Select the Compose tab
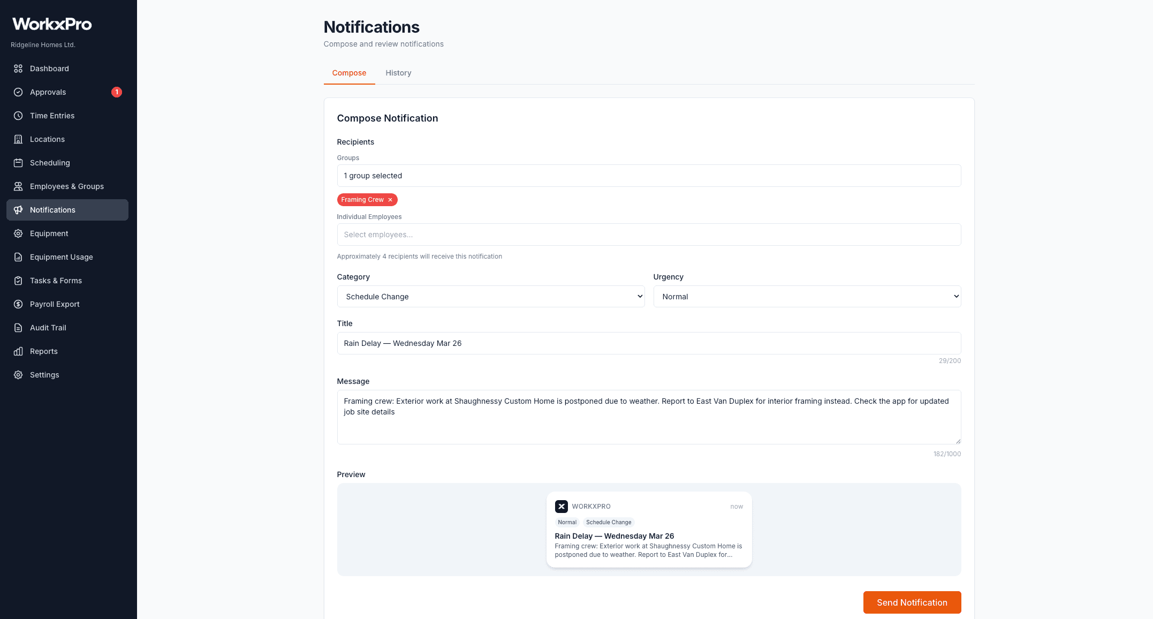1153x619 pixels. [x=349, y=73]
